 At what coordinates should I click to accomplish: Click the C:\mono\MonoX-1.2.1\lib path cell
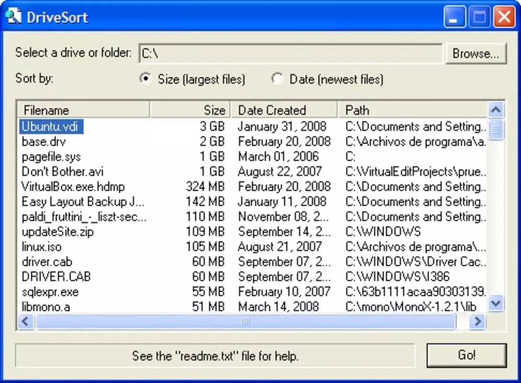pyautogui.click(x=410, y=306)
